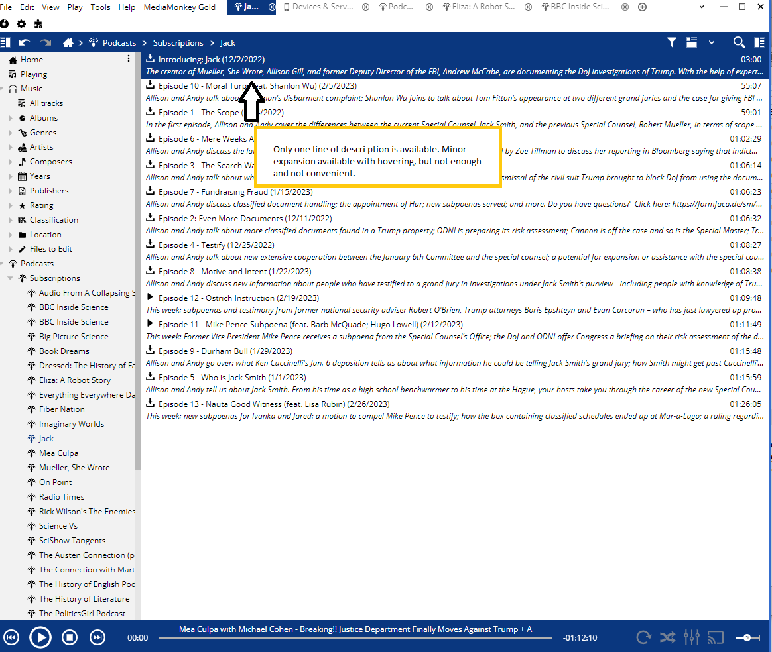Viewport: 772px width, 652px height.
Task: Select Playing in the media tree
Action: (33, 74)
